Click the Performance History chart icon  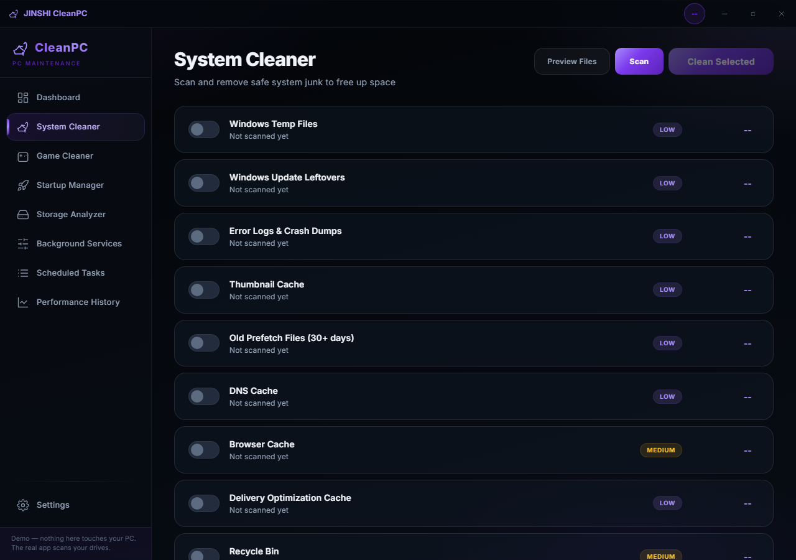tap(23, 302)
